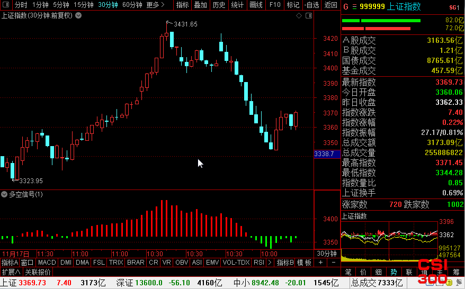Select the EMV indicator

212,263
